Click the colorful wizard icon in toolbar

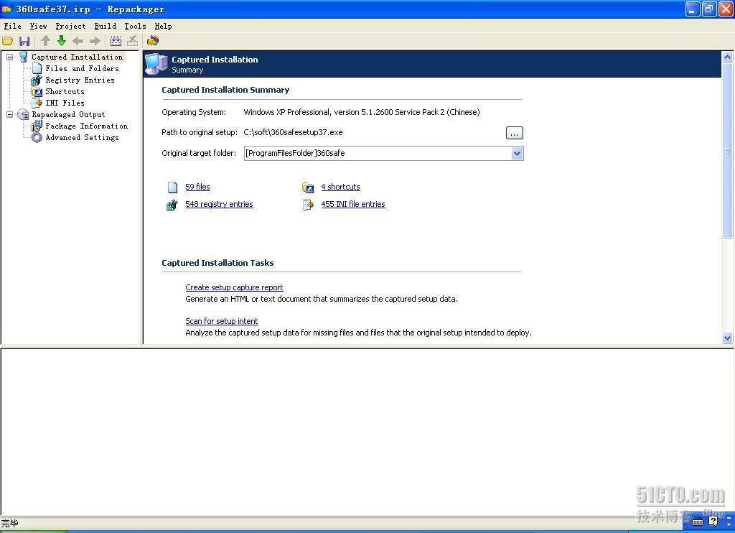point(153,41)
